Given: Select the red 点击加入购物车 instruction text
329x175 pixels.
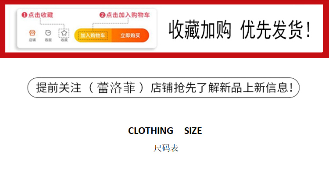Looking at the screenshot, I should point(128,15).
